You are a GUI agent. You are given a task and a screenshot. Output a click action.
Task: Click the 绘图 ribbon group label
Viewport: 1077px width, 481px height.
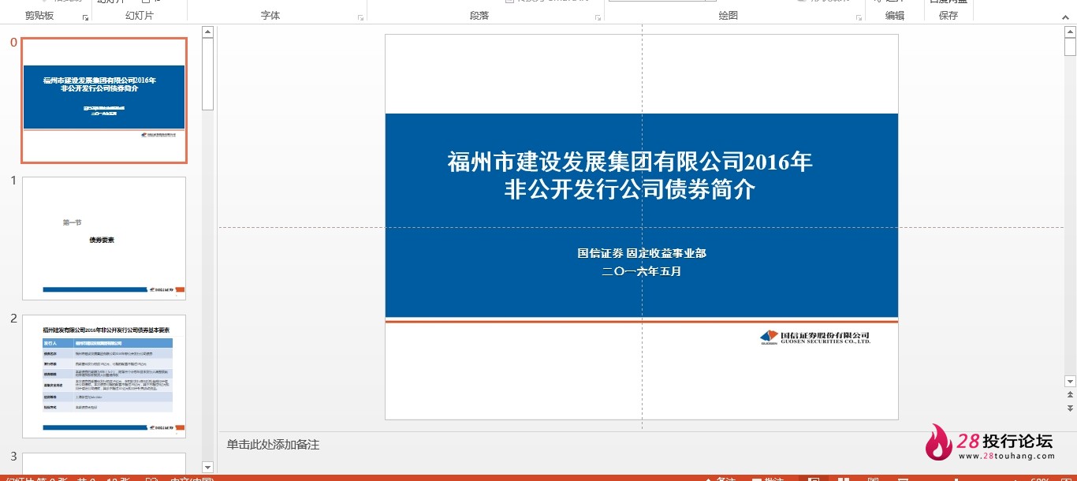(729, 16)
